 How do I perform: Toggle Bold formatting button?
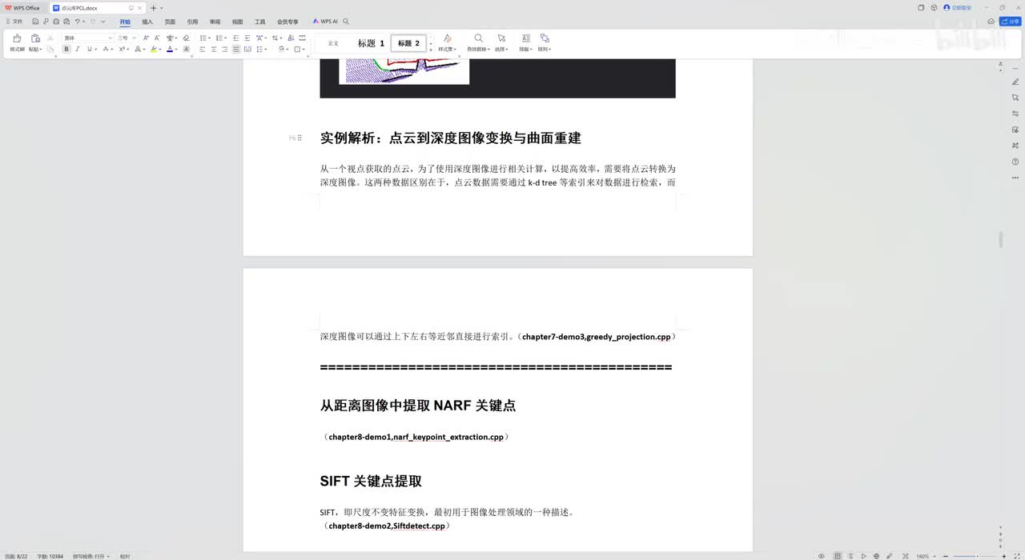pos(66,49)
